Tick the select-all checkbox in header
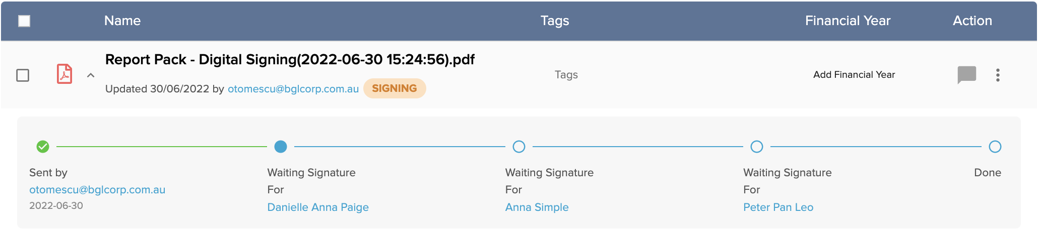The height and width of the screenshot is (233, 1040). 24,21
